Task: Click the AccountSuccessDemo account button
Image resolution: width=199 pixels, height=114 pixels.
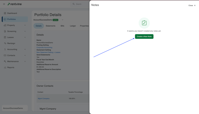Action: [15, 108]
